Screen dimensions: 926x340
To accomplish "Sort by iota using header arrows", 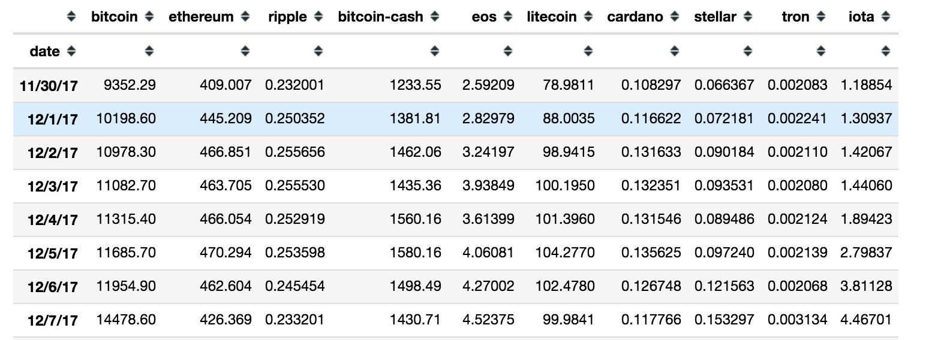I will pyautogui.click(x=886, y=17).
